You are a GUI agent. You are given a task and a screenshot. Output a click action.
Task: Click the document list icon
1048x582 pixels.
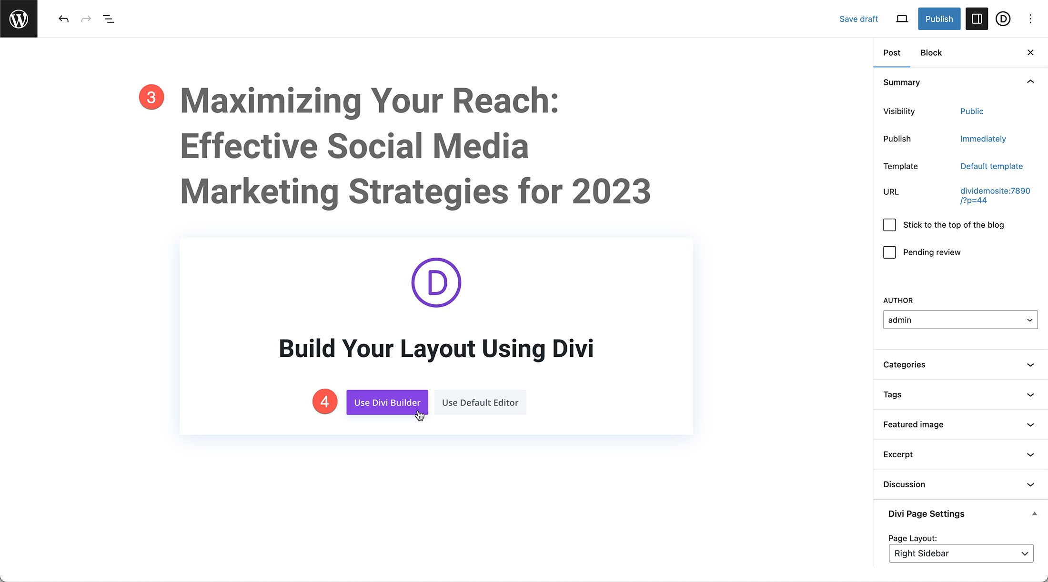[x=108, y=19]
